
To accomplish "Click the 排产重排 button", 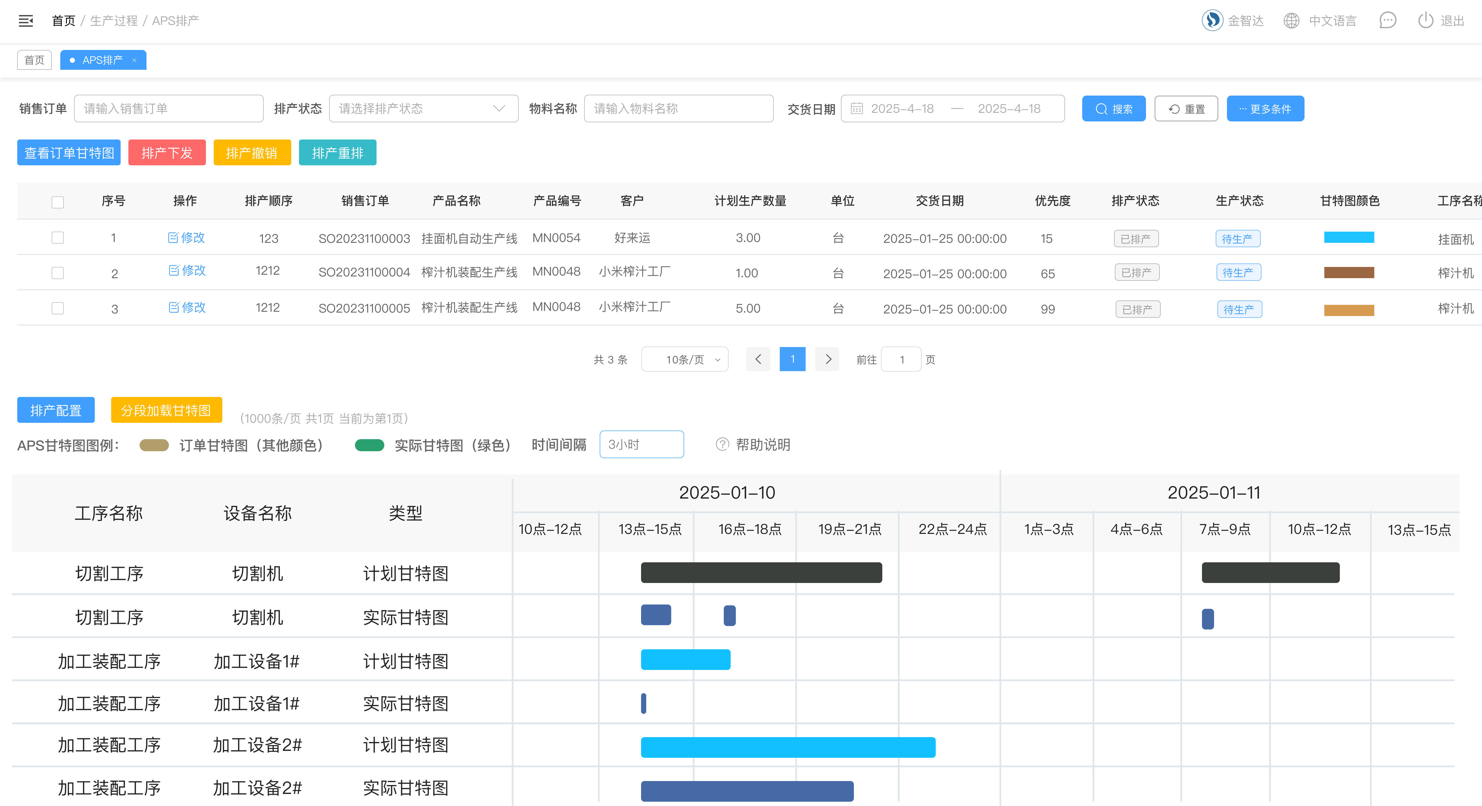I will (337, 153).
